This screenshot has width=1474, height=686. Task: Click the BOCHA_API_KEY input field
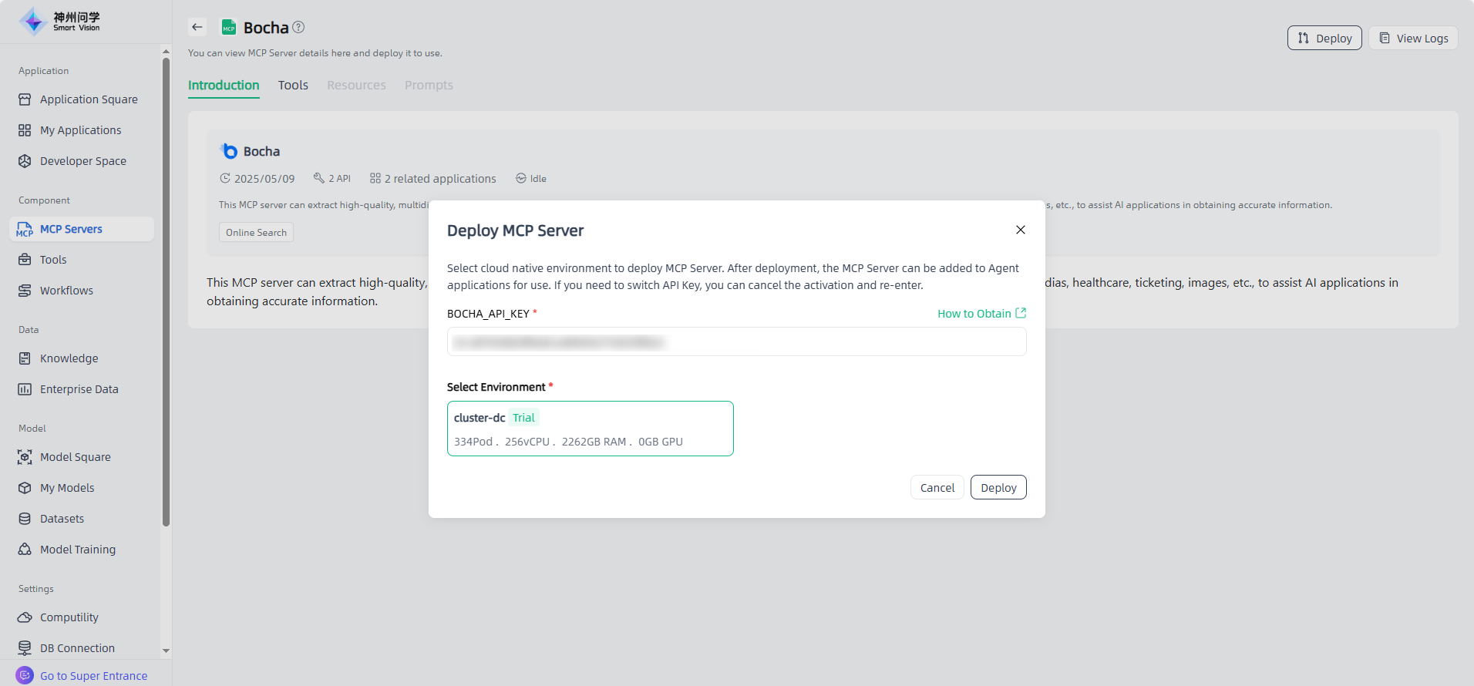(736, 341)
